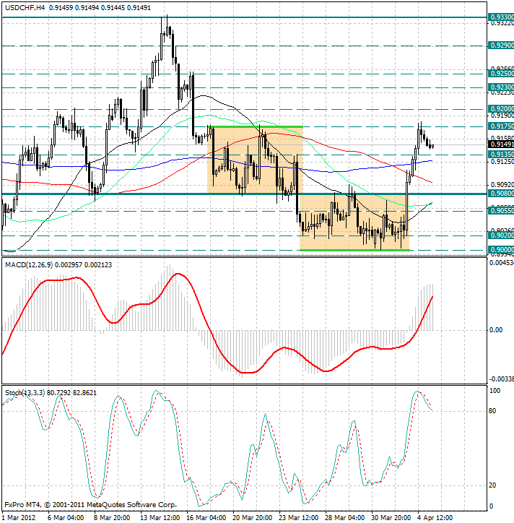Click the 8 Mar 20:00 time label

(112, 518)
